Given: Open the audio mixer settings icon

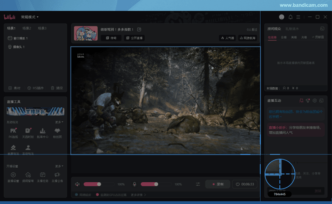Looking at the screenshot, I should tap(198, 184).
